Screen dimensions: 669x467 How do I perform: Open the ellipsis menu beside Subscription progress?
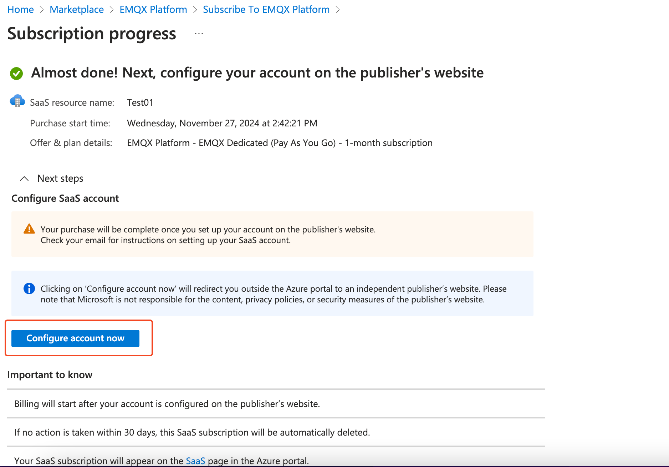(x=199, y=34)
